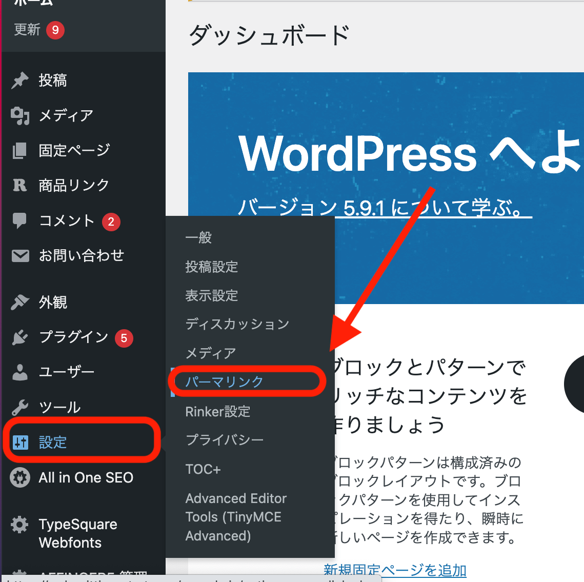This screenshot has height=582, width=584.
Task: Open メディア in the left sidebar
Action: coord(66,115)
